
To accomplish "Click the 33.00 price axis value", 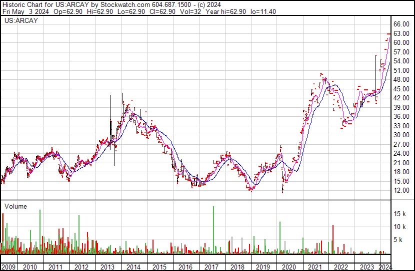I will [x=401, y=126].
